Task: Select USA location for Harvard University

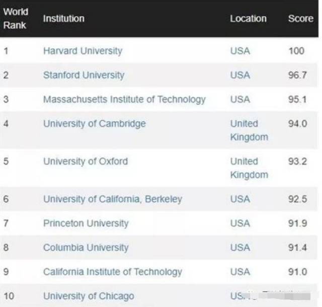Action: tap(240, 51)
